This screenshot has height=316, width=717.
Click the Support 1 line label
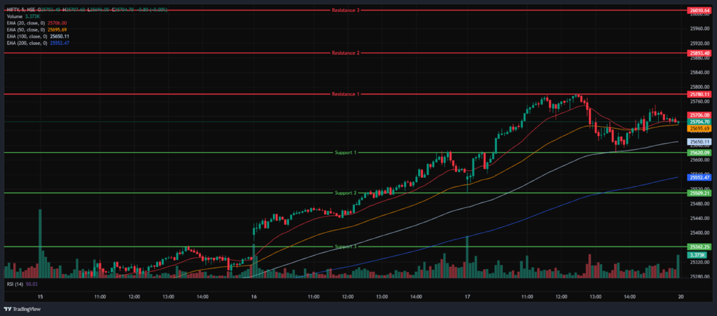click(x=345, y=152)
